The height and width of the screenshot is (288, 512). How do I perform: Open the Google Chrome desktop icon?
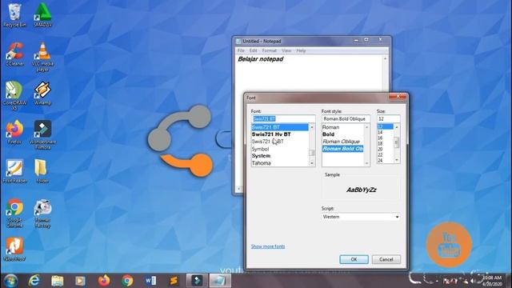click(x=14, y=213)
